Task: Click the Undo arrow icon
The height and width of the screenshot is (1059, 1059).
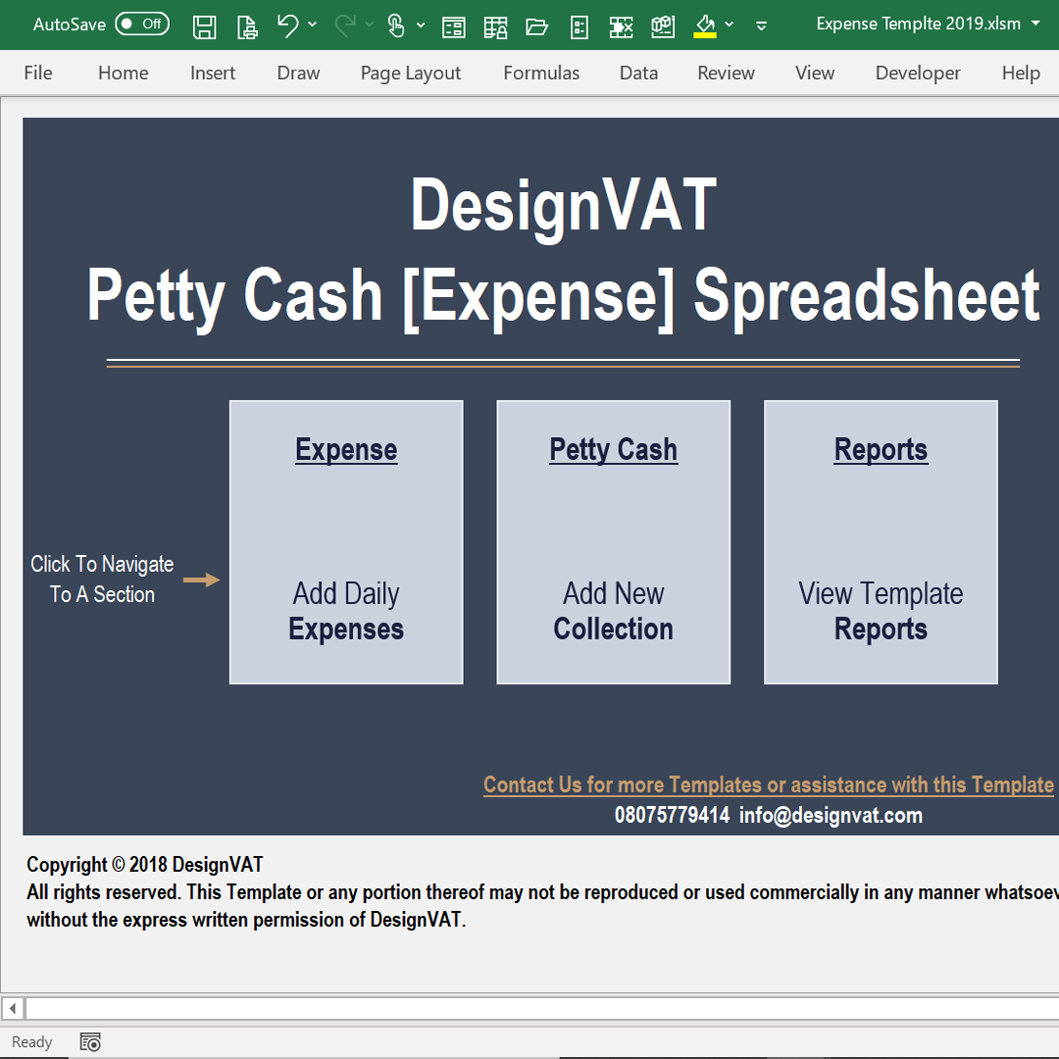Action: tap(287, 25)
